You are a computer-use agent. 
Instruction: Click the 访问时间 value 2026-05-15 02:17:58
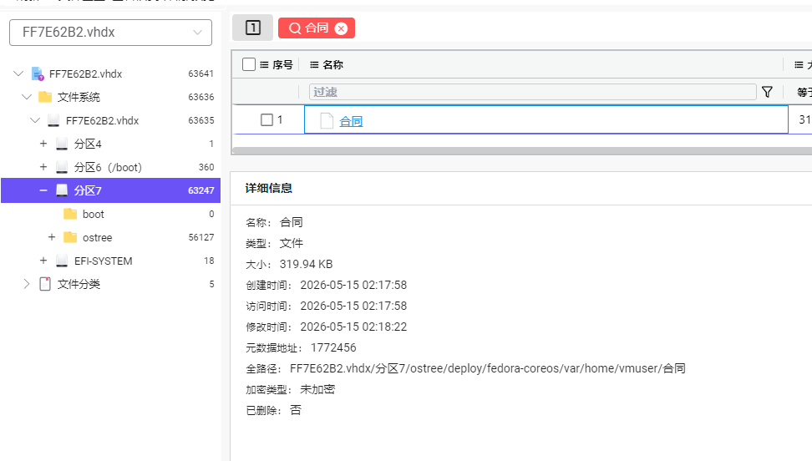click(x=353, y=306)
